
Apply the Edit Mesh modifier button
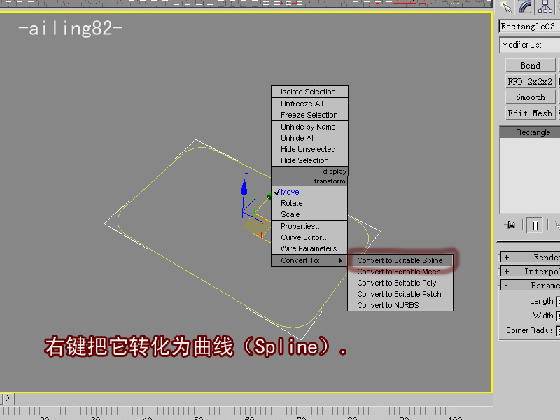tap(531, 113)
